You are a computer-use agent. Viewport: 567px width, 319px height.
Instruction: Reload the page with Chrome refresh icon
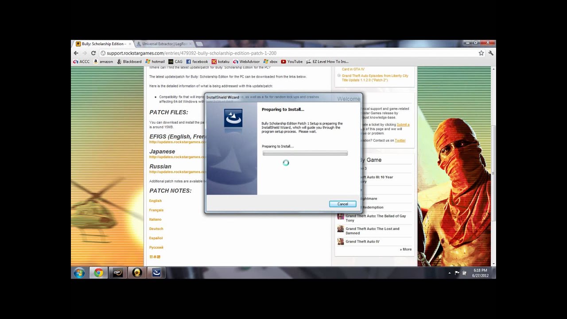click(x=93, y=53)
